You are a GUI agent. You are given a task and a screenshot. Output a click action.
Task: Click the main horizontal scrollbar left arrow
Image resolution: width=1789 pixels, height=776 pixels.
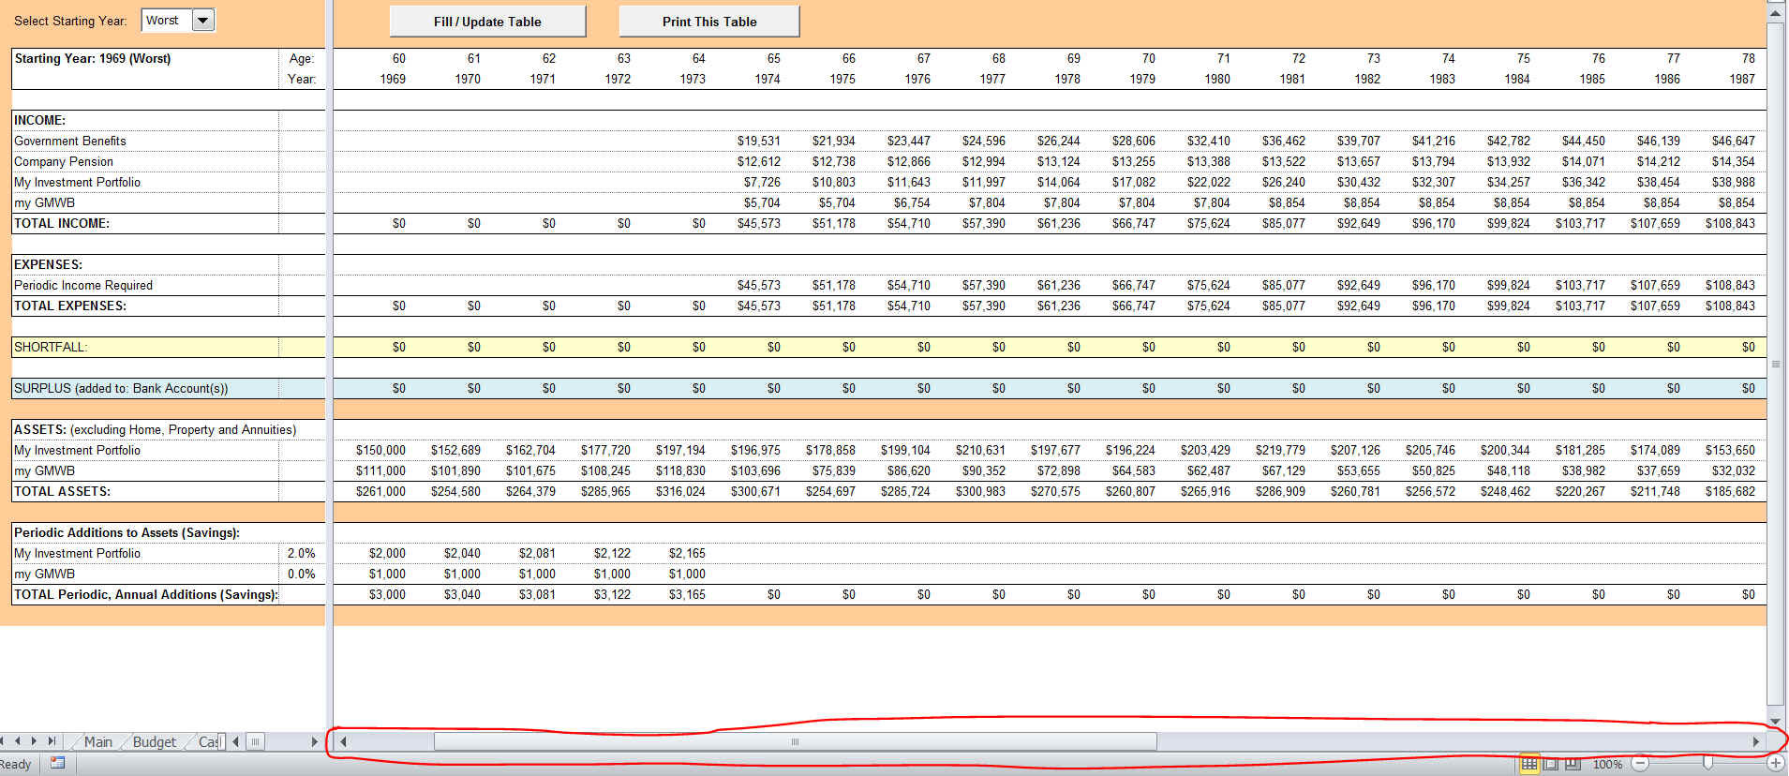(344, 741)
